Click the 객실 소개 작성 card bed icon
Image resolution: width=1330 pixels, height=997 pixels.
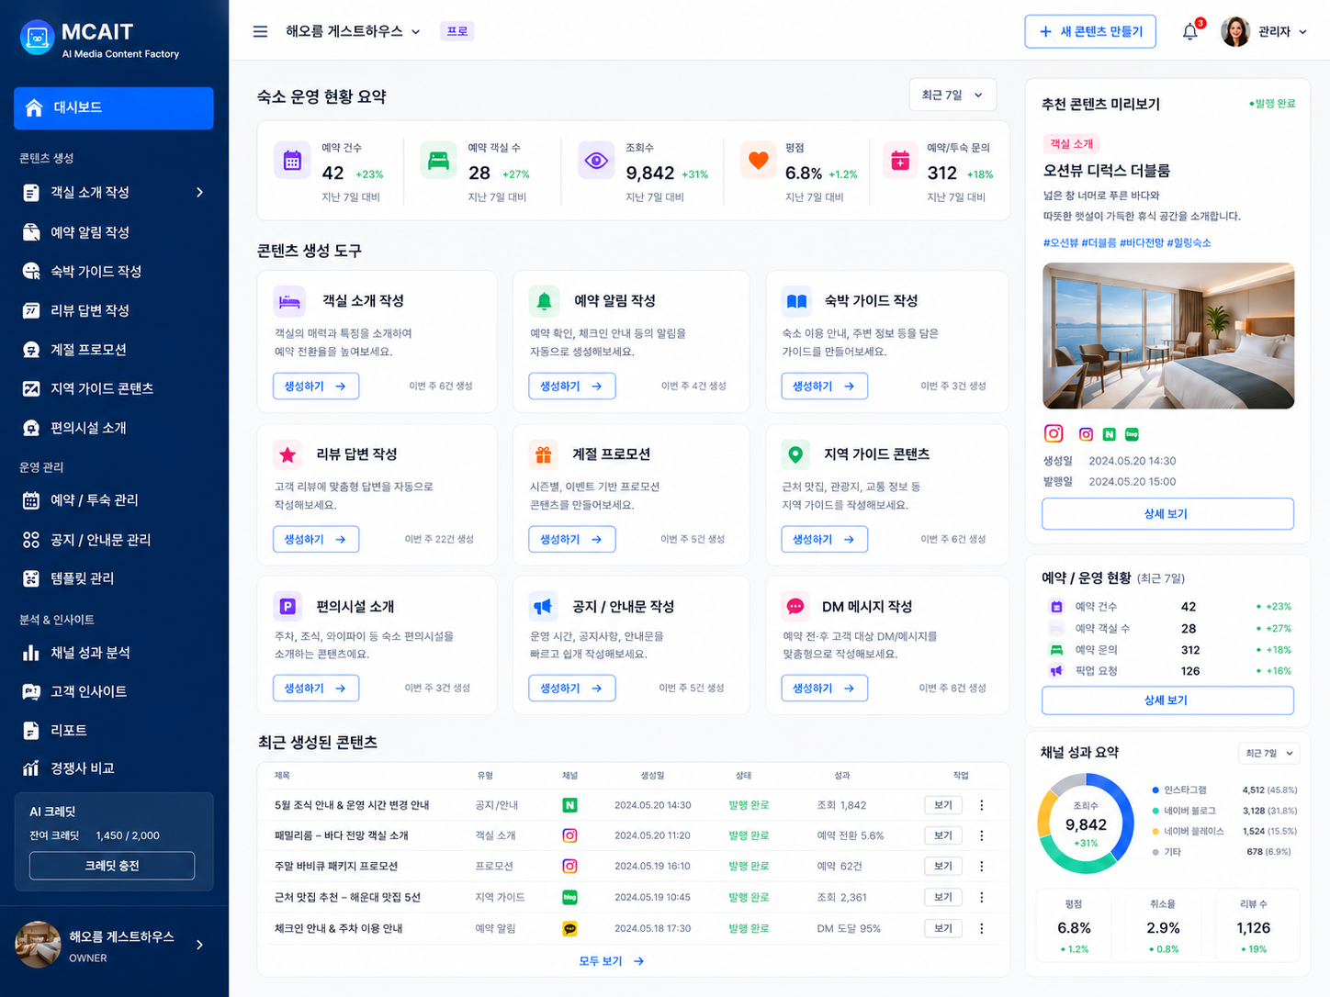pos(289,300)
